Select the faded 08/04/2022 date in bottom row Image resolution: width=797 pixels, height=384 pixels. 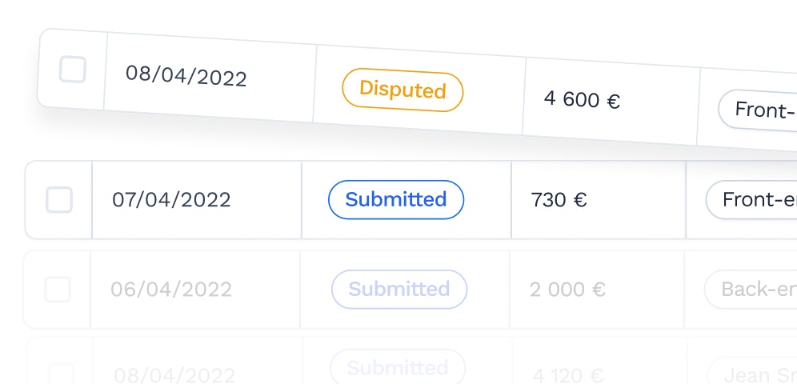click(x=174, y=375)
